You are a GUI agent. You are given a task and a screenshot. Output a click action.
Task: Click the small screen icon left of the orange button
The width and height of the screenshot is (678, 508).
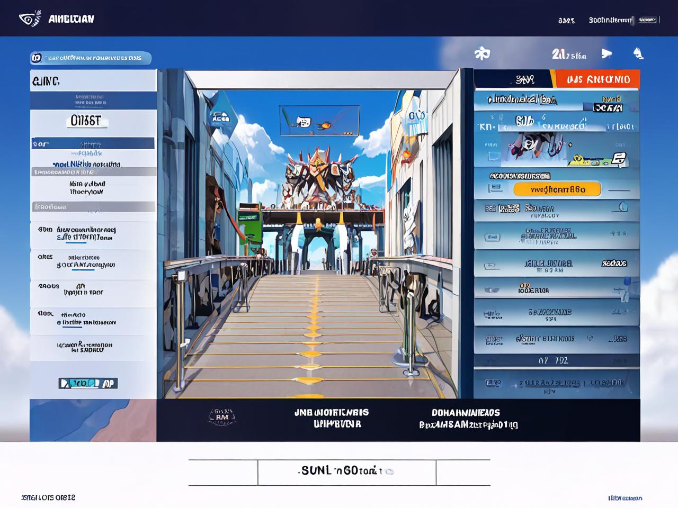coord(494,187)
